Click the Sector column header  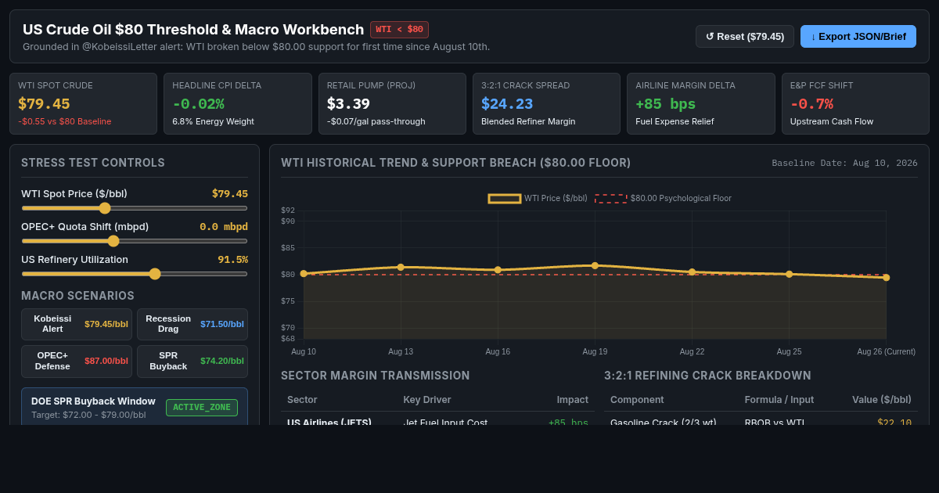pos(302,400)
